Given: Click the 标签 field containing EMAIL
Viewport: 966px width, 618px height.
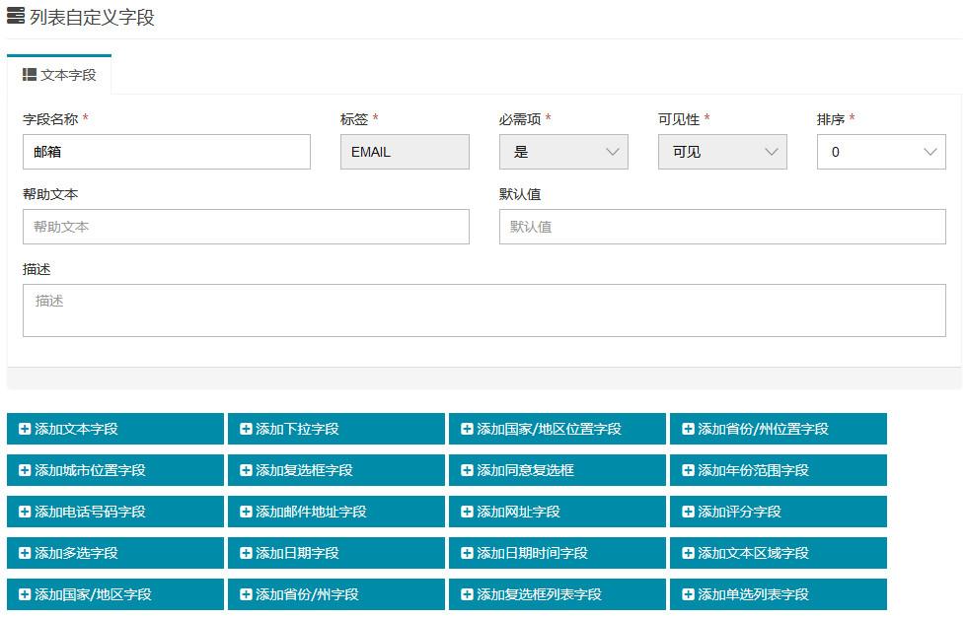Looking at the screenshot, I should point(405,152).
